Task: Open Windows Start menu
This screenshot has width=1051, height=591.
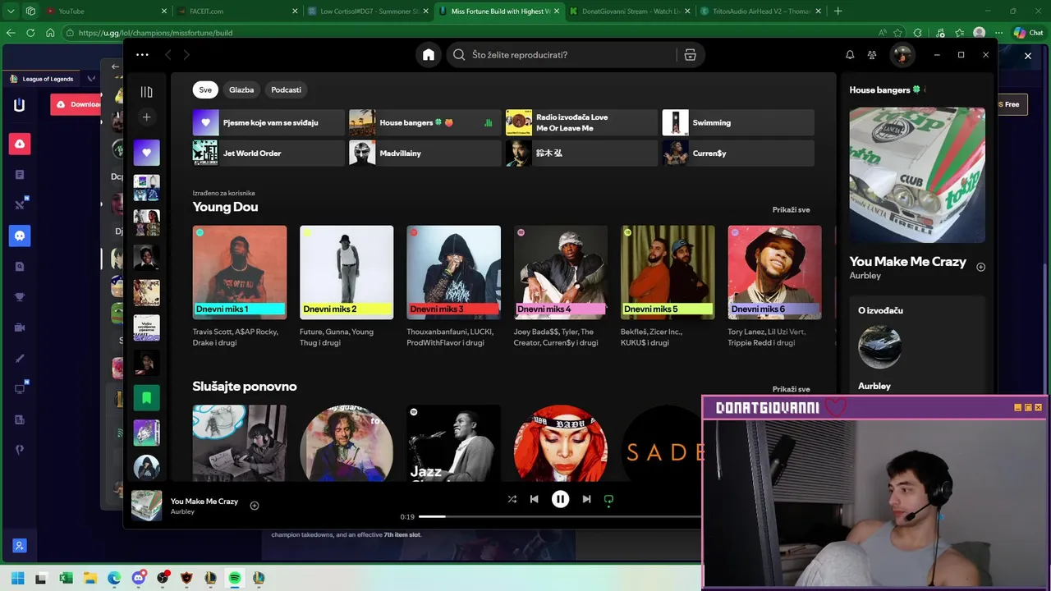Action: (18, 578)
